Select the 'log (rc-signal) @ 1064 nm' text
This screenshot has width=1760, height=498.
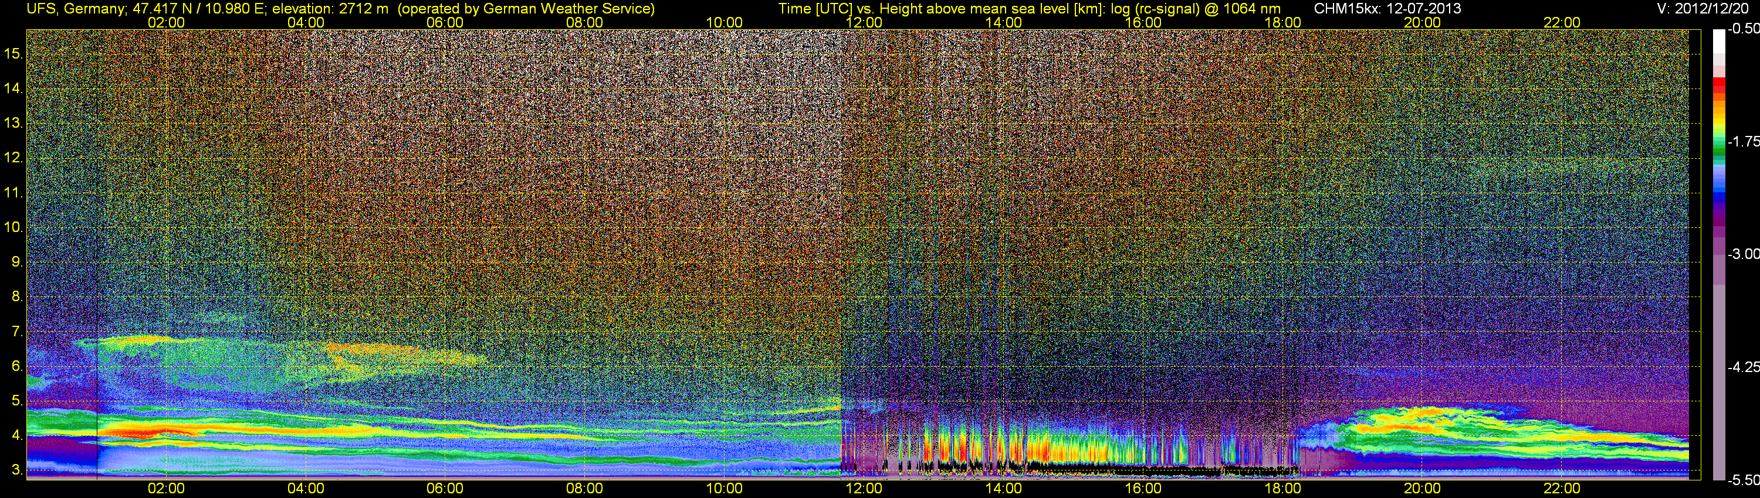(x=1196, y=9)
